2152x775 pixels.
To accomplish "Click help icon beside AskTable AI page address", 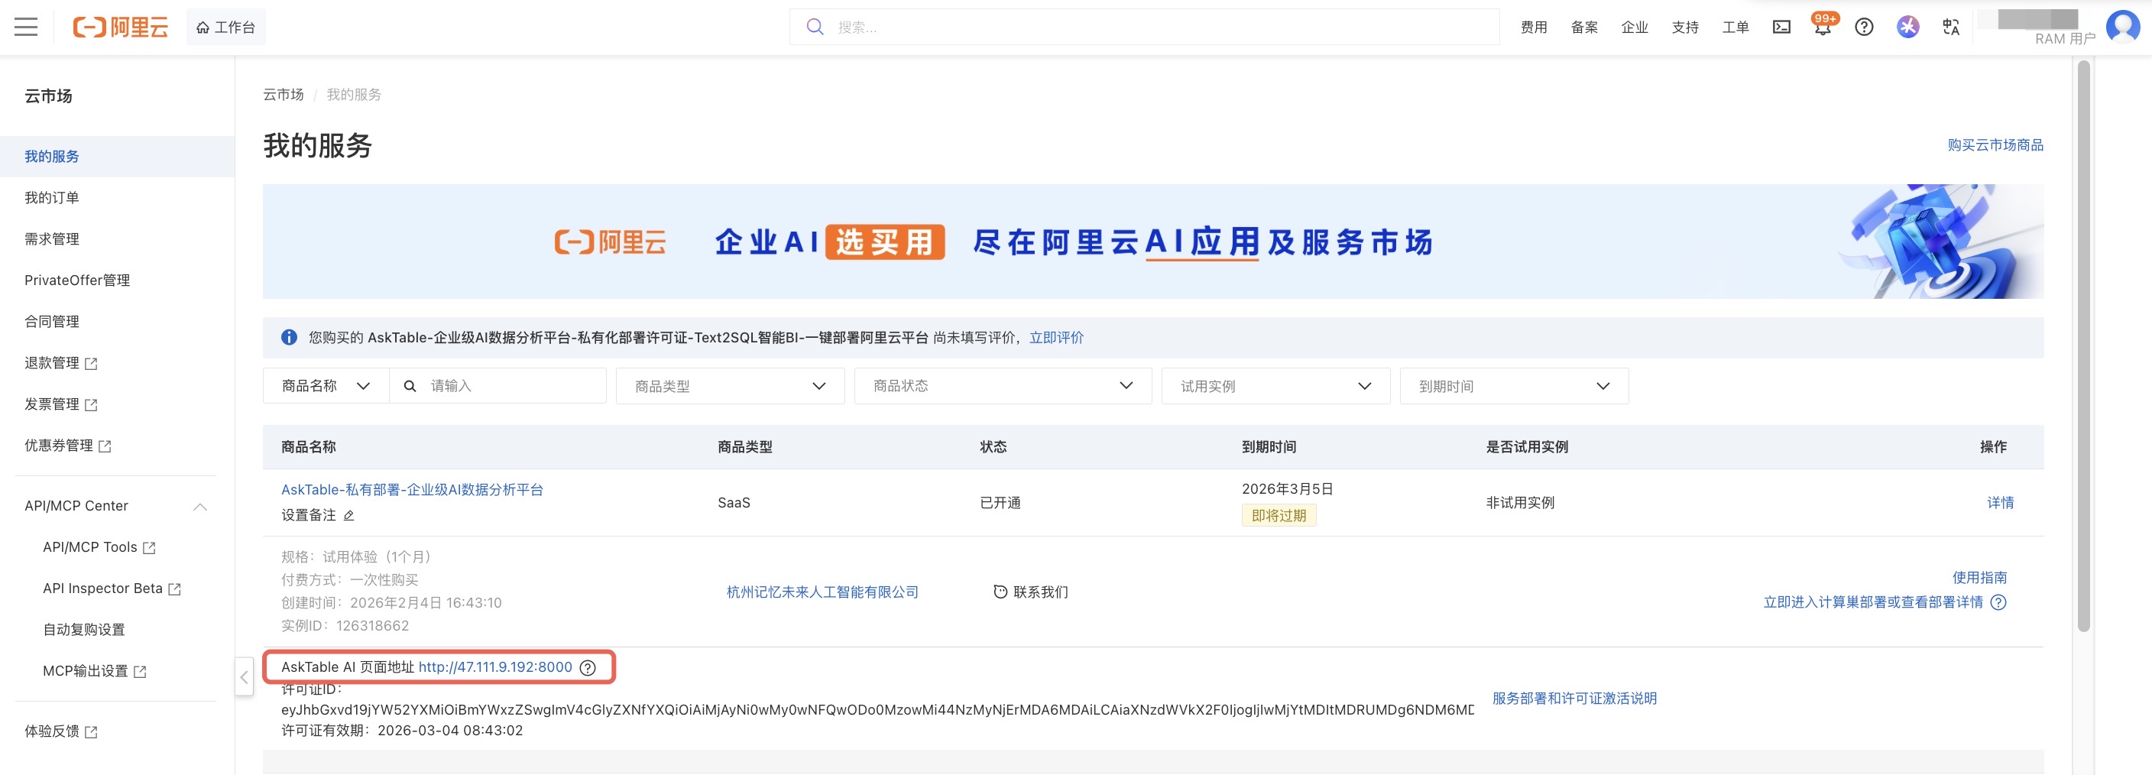I will pos(588,667).
